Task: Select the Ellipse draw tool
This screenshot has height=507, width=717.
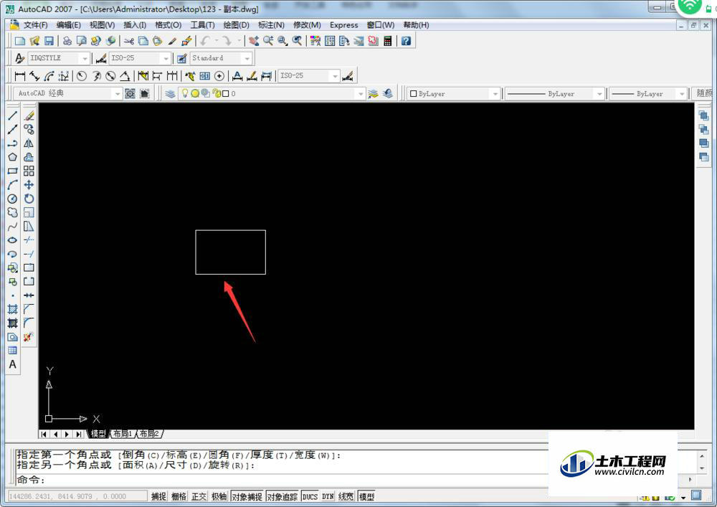Action: tap(12, 240)
